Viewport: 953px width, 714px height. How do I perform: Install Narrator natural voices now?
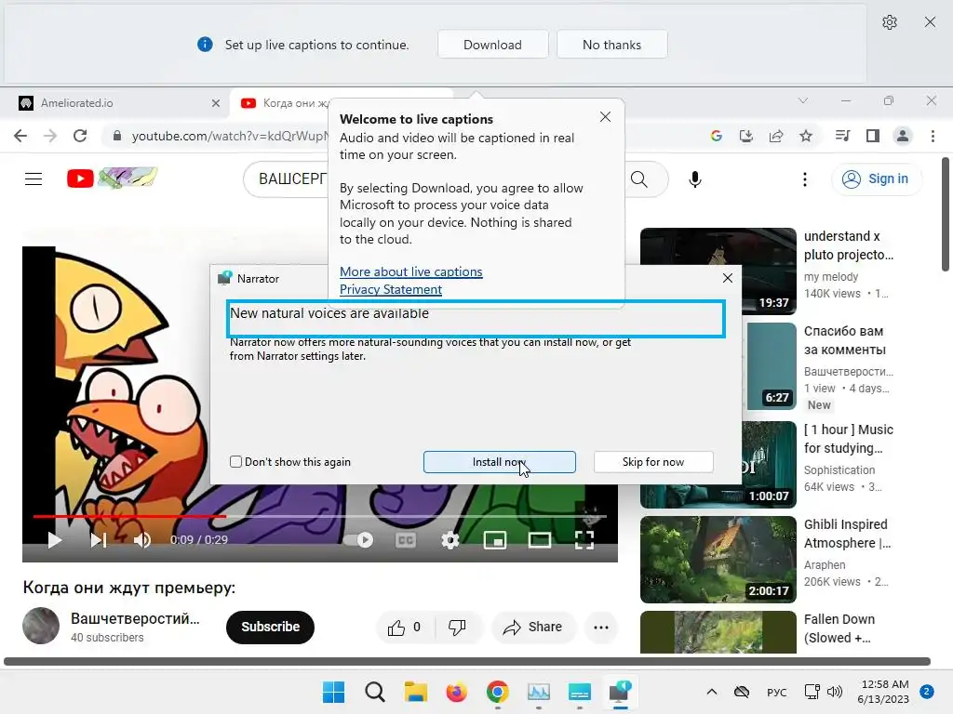click(x=500, y=462)
